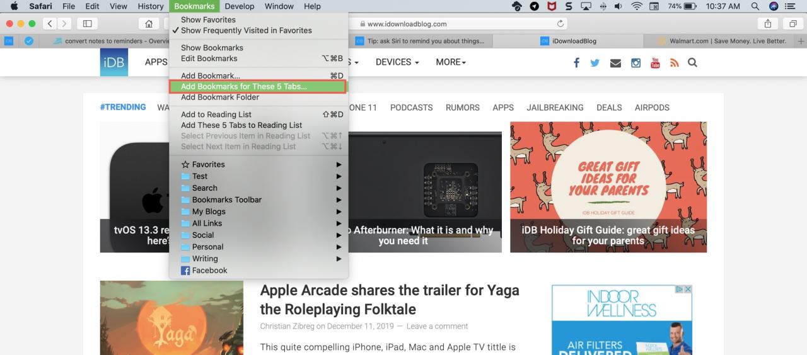Open the Facebook bookmark in the menu
Viewport: 807px width, 355px height.
tap(258, 270)
